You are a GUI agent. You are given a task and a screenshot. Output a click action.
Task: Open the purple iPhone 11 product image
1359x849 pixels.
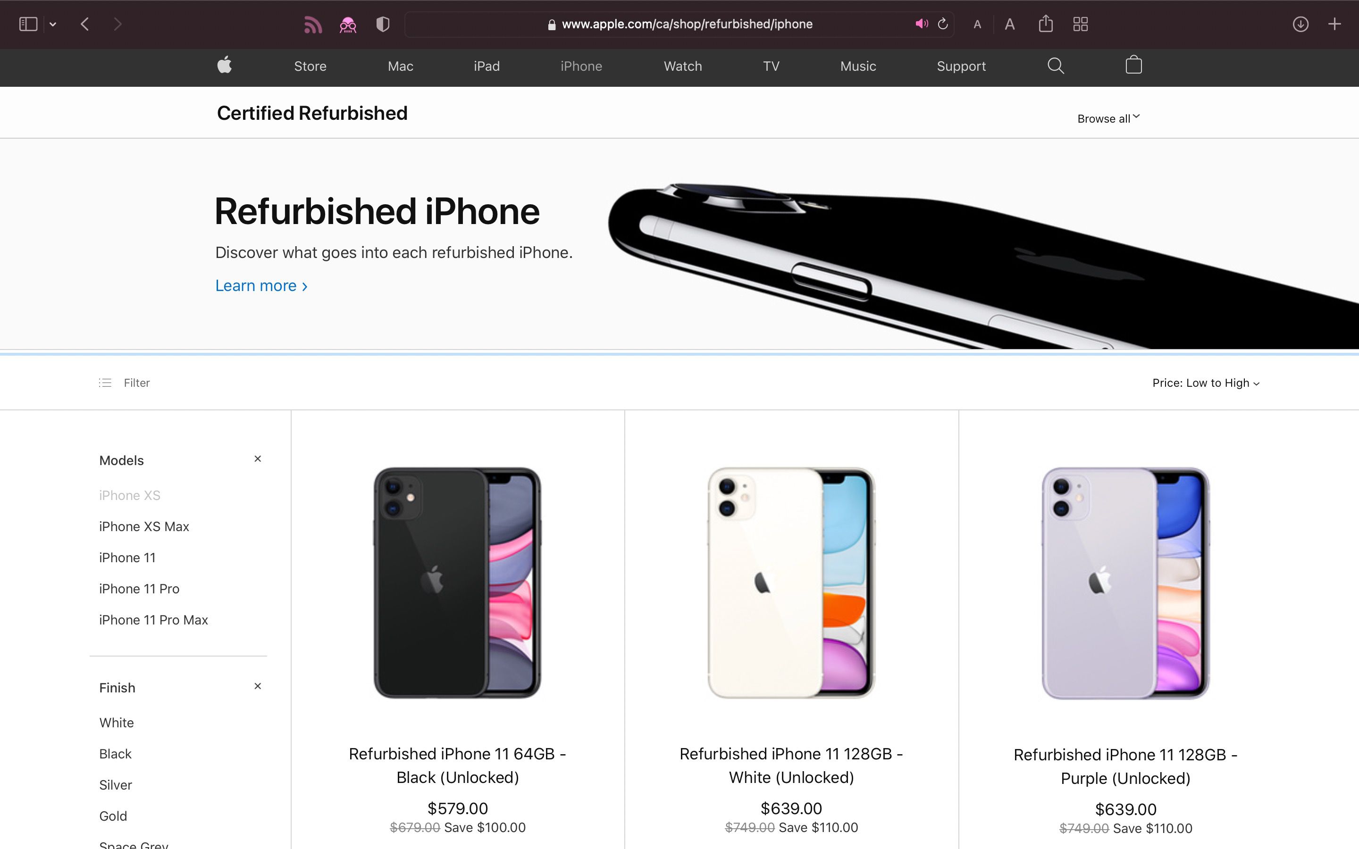[1125, 583]
